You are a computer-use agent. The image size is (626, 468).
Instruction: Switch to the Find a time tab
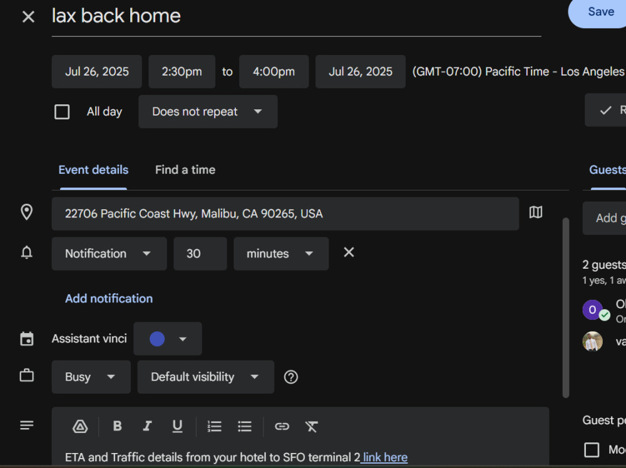click(185, 170)
